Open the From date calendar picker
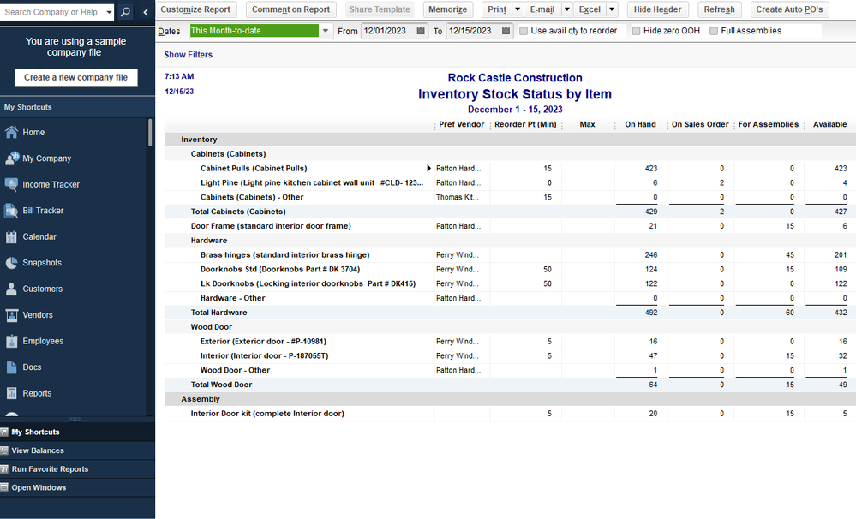Screen dimensions: 856x519 coord(421,31)
